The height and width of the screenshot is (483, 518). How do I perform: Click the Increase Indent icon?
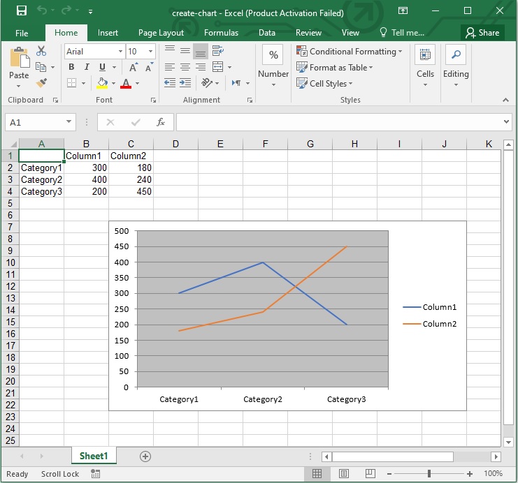pos(185,83)
